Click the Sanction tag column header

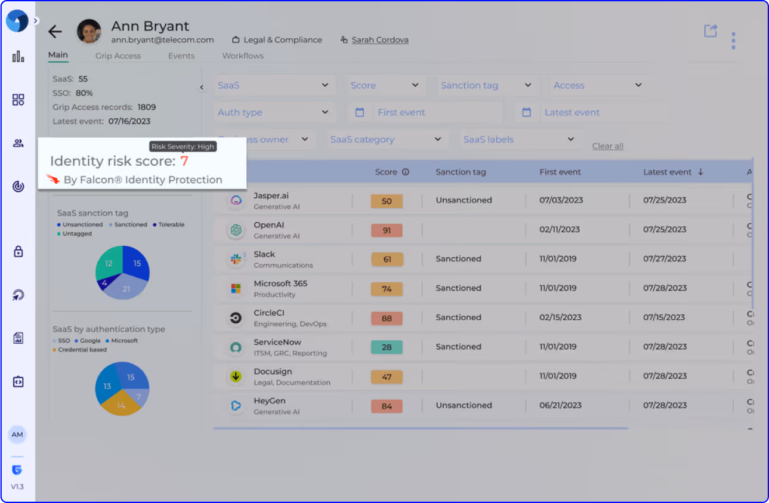[461, 172]
